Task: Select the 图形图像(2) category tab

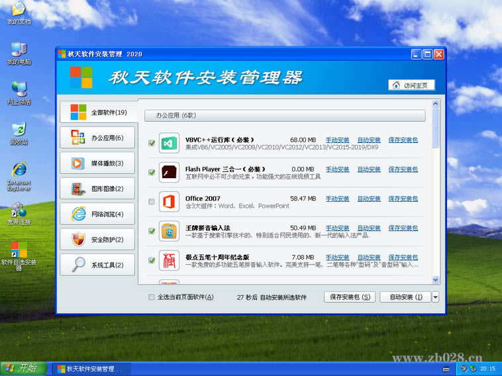Action: pos(97,189)
